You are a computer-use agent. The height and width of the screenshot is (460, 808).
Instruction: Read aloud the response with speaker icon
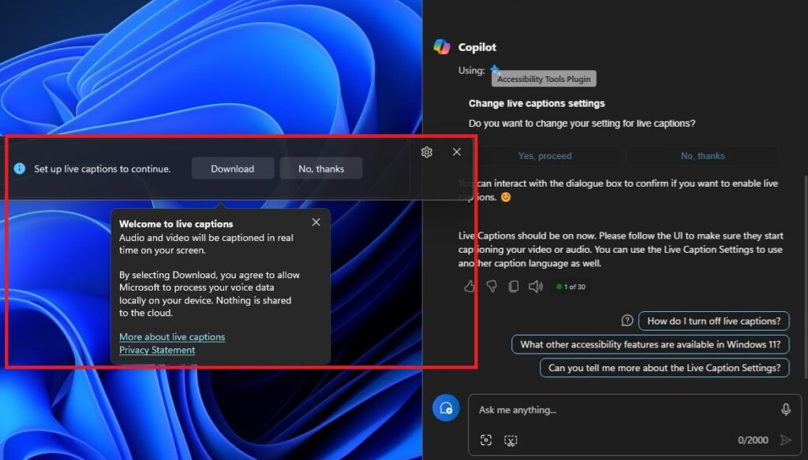pos(536,287)
